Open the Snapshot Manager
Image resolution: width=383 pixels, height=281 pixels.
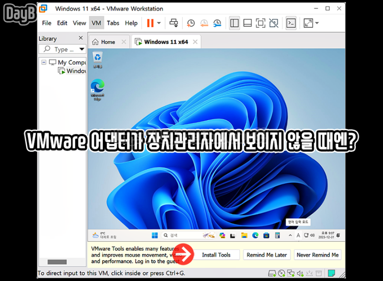(x=216, y=22)
